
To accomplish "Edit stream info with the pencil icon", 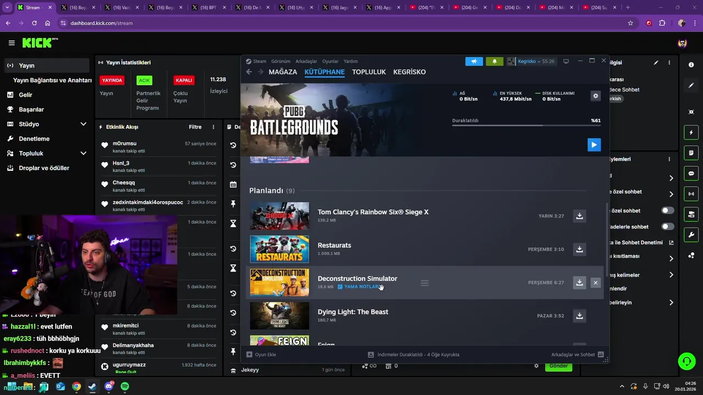I will point(656,63).
